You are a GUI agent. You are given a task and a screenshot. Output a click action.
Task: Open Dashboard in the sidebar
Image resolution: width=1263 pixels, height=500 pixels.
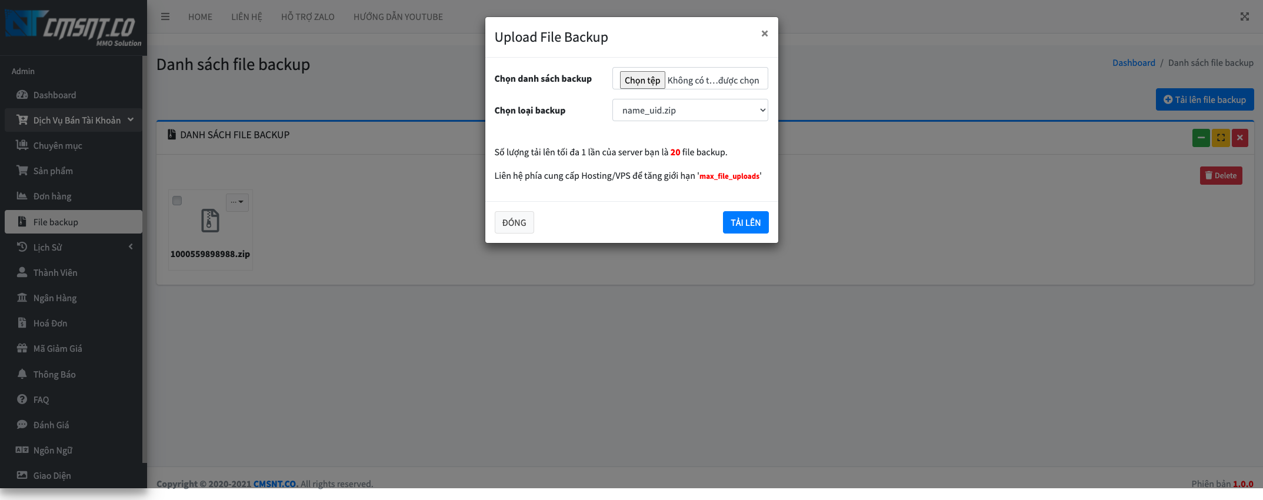55,95
